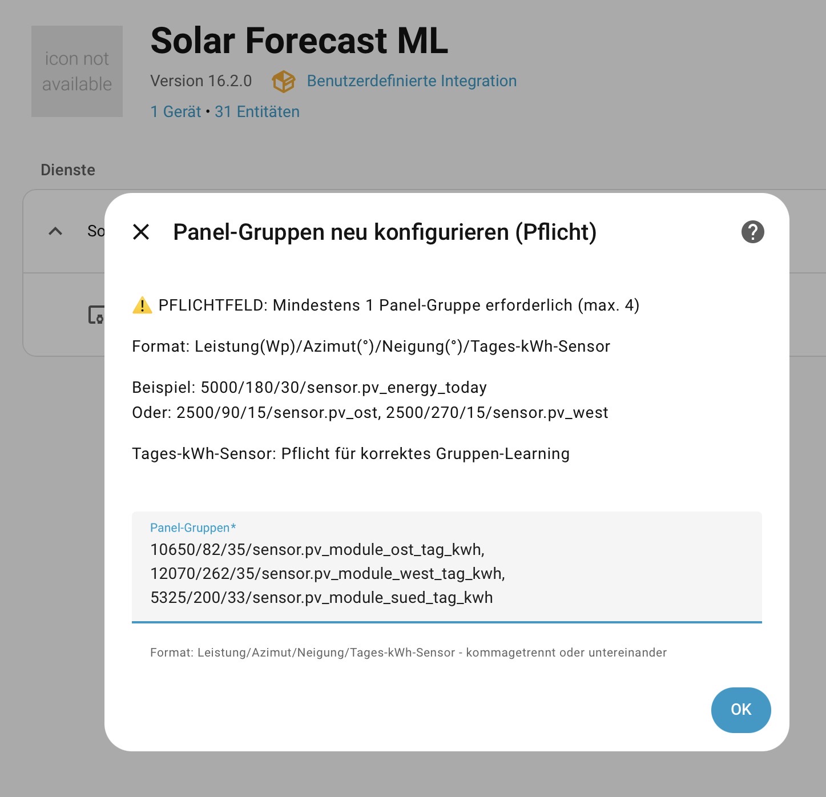The height and width of the screenshot is (797, 826).
Task: Click the dialog title "Panel-Gruppen neu konfigurieren"
Action: (x=384, y=232)
